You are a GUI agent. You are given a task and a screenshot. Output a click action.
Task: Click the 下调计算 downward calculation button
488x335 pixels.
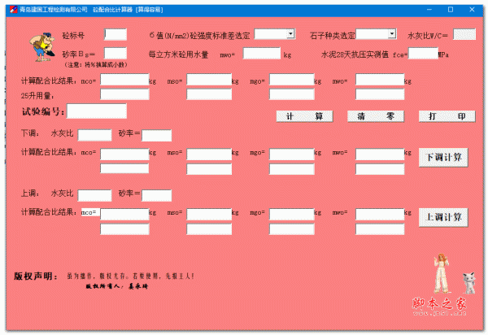click(443, 157)
